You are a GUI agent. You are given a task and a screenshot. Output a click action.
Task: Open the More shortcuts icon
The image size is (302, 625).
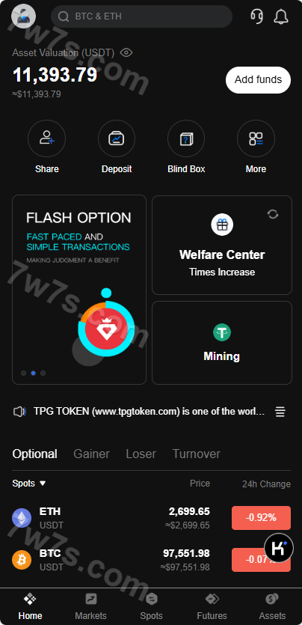(256, 138)
